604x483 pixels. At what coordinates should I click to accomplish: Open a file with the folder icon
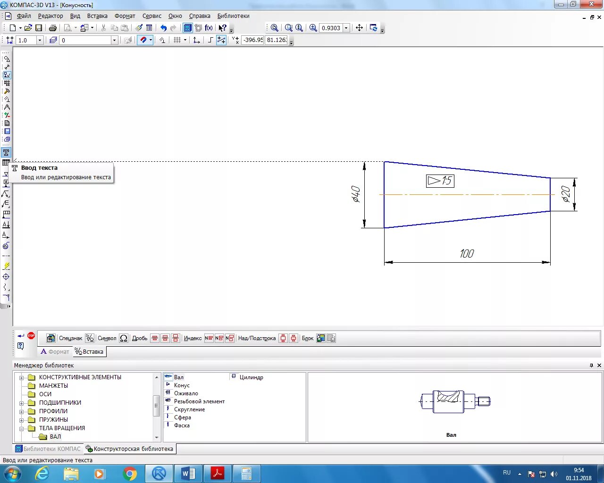pos(28,28)
